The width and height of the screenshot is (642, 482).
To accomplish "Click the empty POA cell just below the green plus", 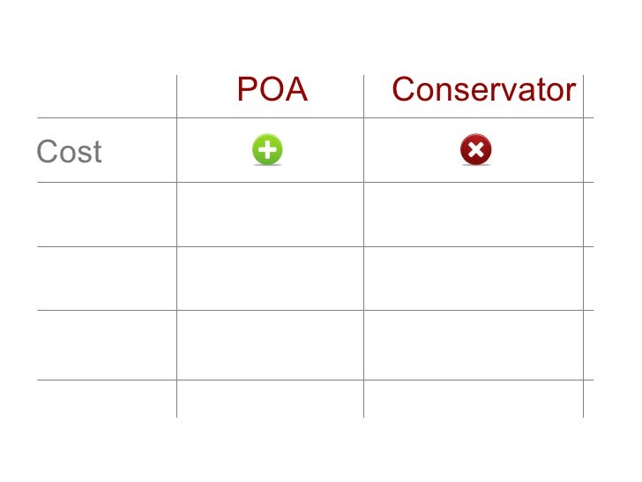I will (270, 215).
